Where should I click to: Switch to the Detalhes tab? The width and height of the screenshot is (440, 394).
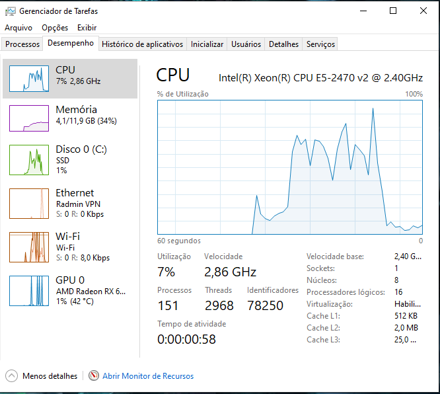(283, 44)
